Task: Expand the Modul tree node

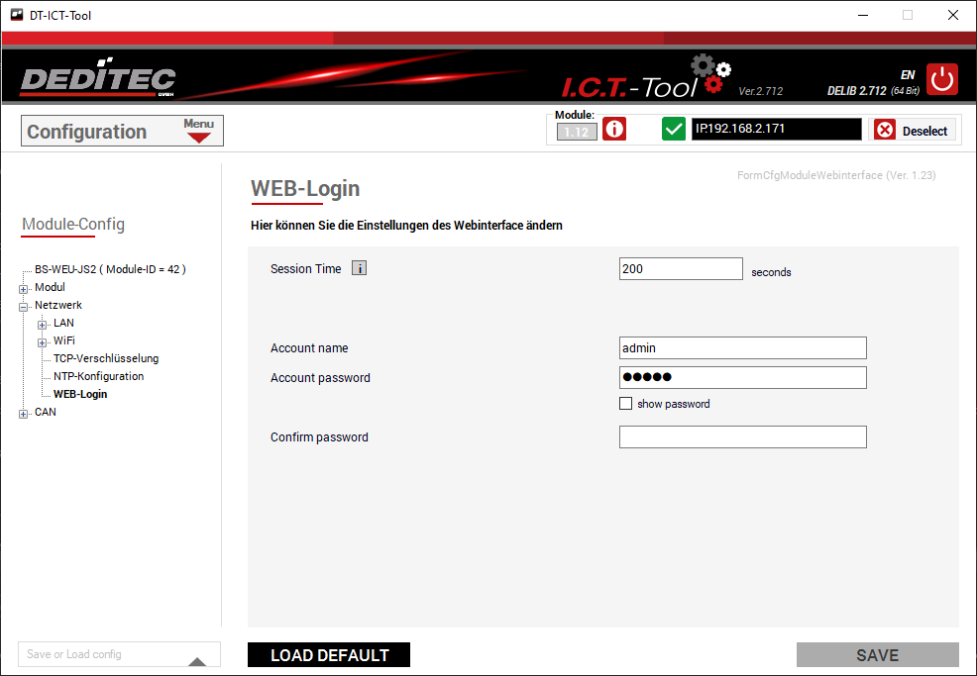Action: [x=23, y=288]
